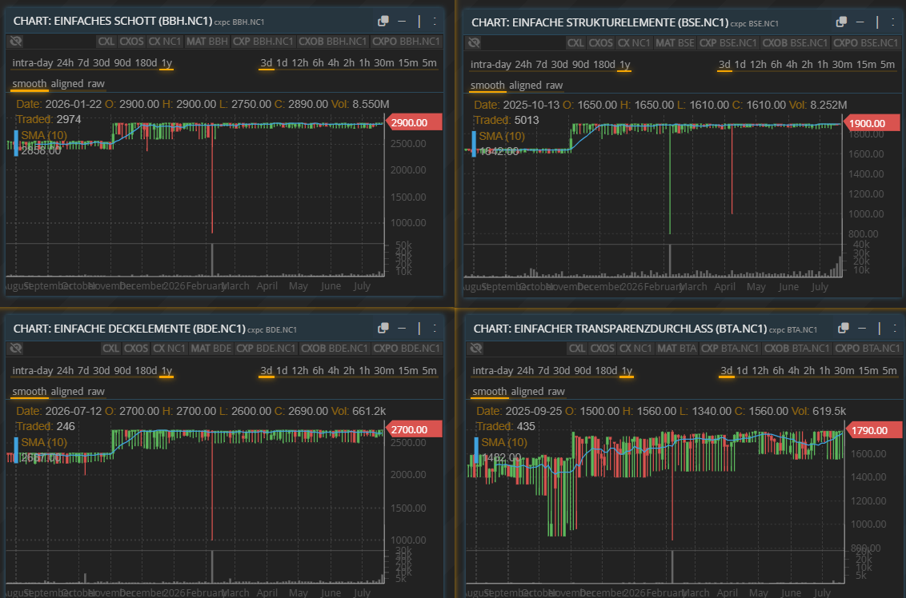Set 12h candle interval in BDE.NC1 chart
This screenshot has height=598, width=906.
[300, 371]
